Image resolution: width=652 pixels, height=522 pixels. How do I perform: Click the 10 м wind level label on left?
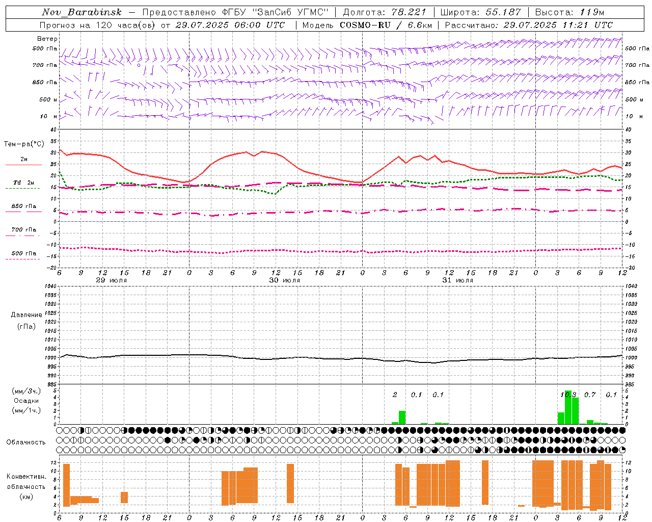point(48,117)
